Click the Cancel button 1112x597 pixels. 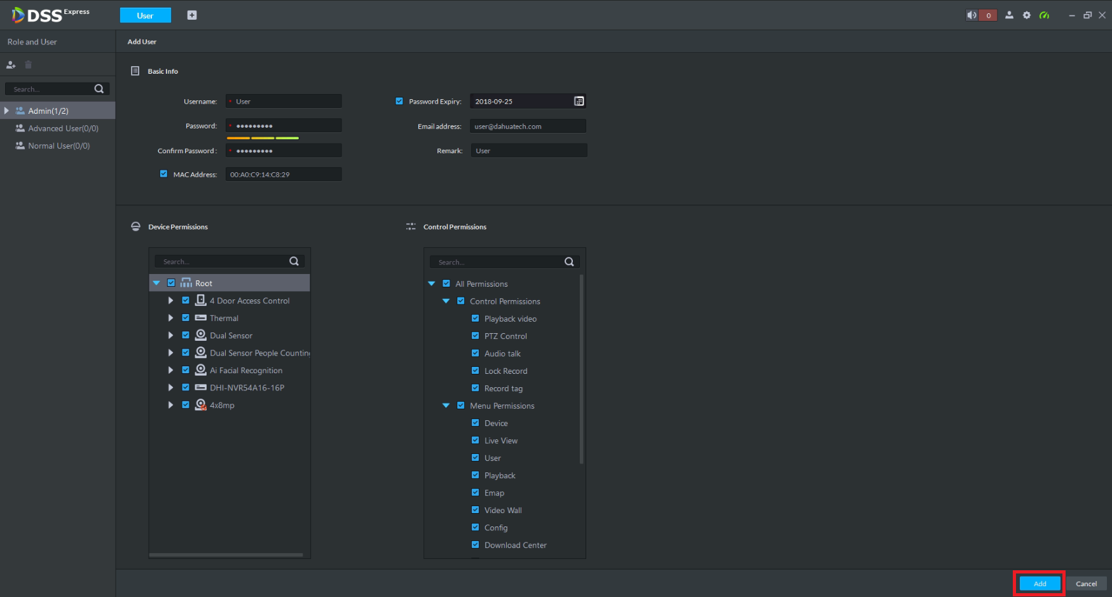coord(1086,584)
